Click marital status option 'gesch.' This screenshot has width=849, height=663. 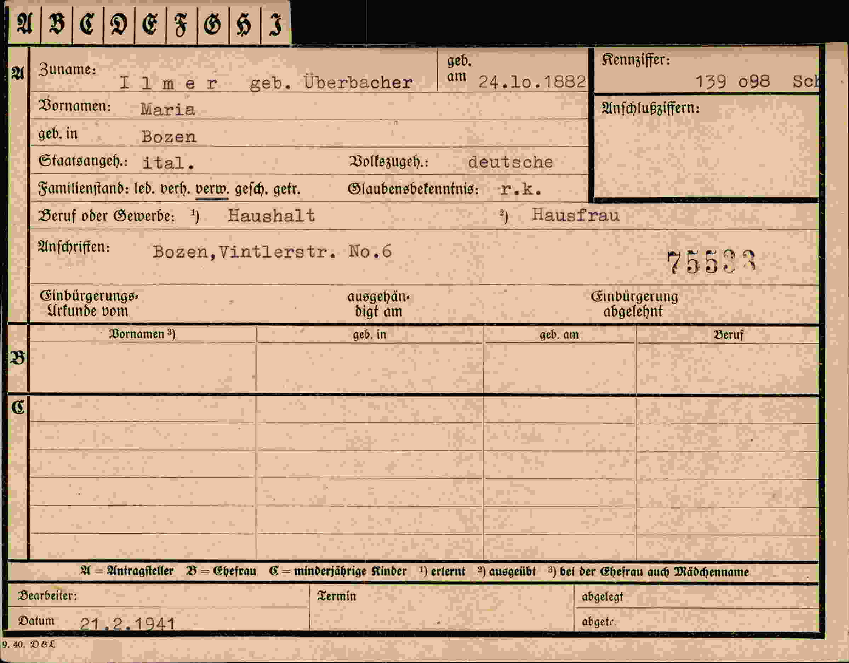[x=251, y=190]
